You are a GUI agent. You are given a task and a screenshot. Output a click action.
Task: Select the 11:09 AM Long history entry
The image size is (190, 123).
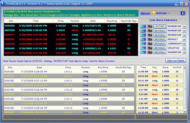pos(159,71)
